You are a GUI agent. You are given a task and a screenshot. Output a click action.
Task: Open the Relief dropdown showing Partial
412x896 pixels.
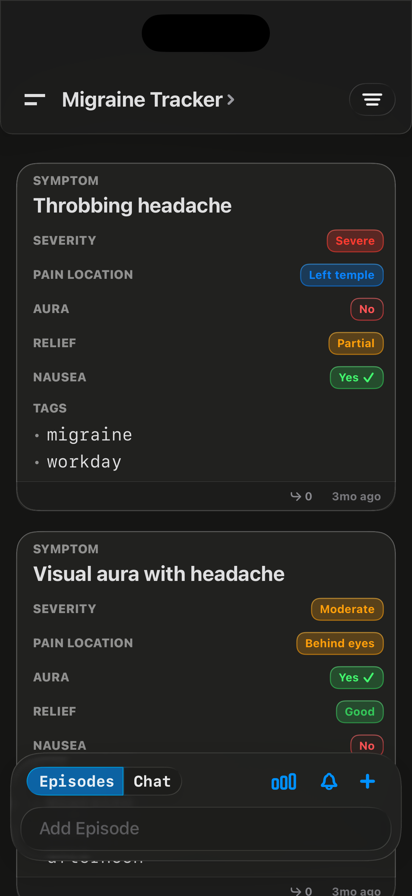(355, 343)
